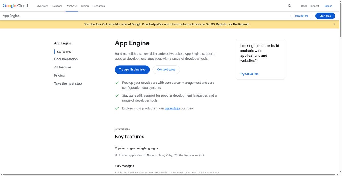
Task: Click the App Engine sub-header title
Action: coord(11,16)
